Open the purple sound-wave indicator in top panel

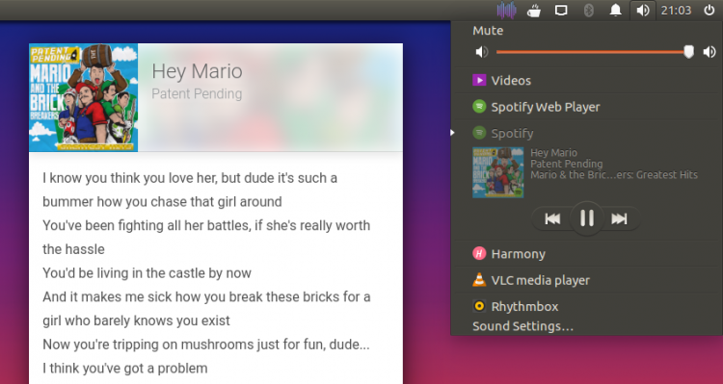506,11
